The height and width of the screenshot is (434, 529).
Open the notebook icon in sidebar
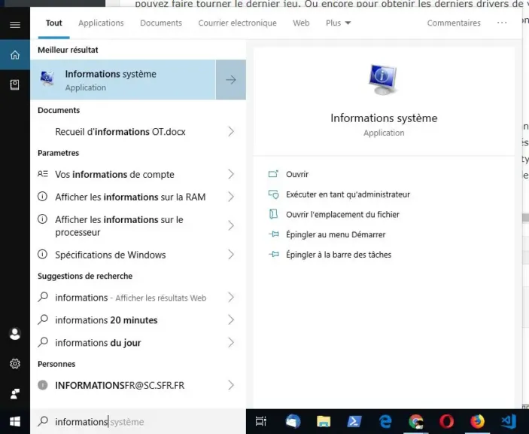click(x=15, y=85)
